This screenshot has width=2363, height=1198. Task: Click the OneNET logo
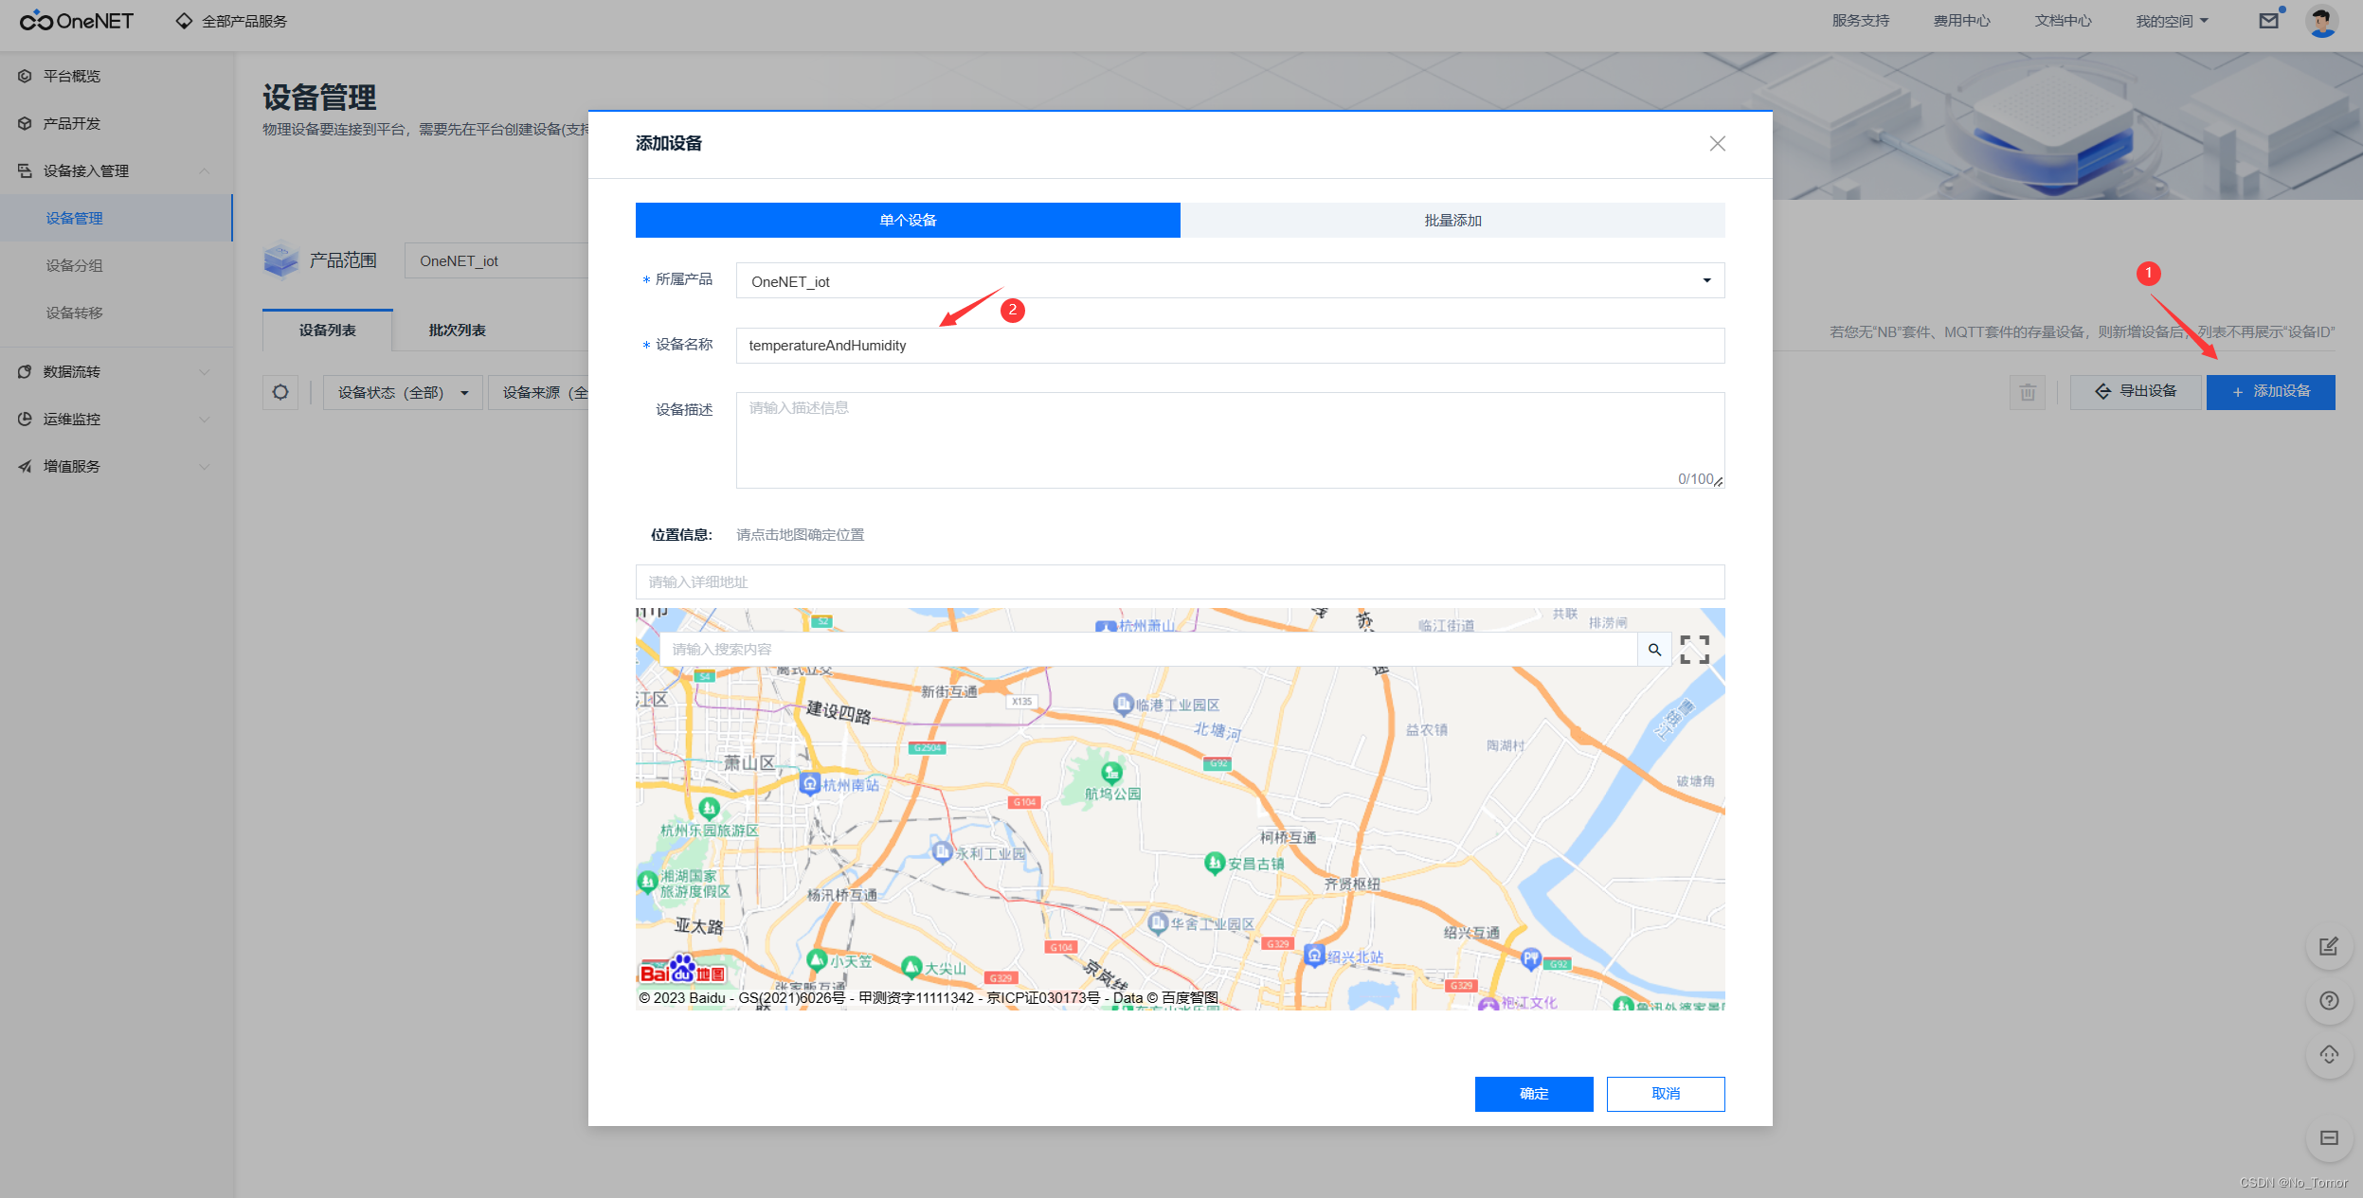77,20
